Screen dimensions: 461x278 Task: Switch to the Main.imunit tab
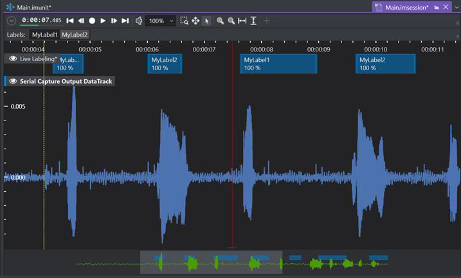(34, 7)
